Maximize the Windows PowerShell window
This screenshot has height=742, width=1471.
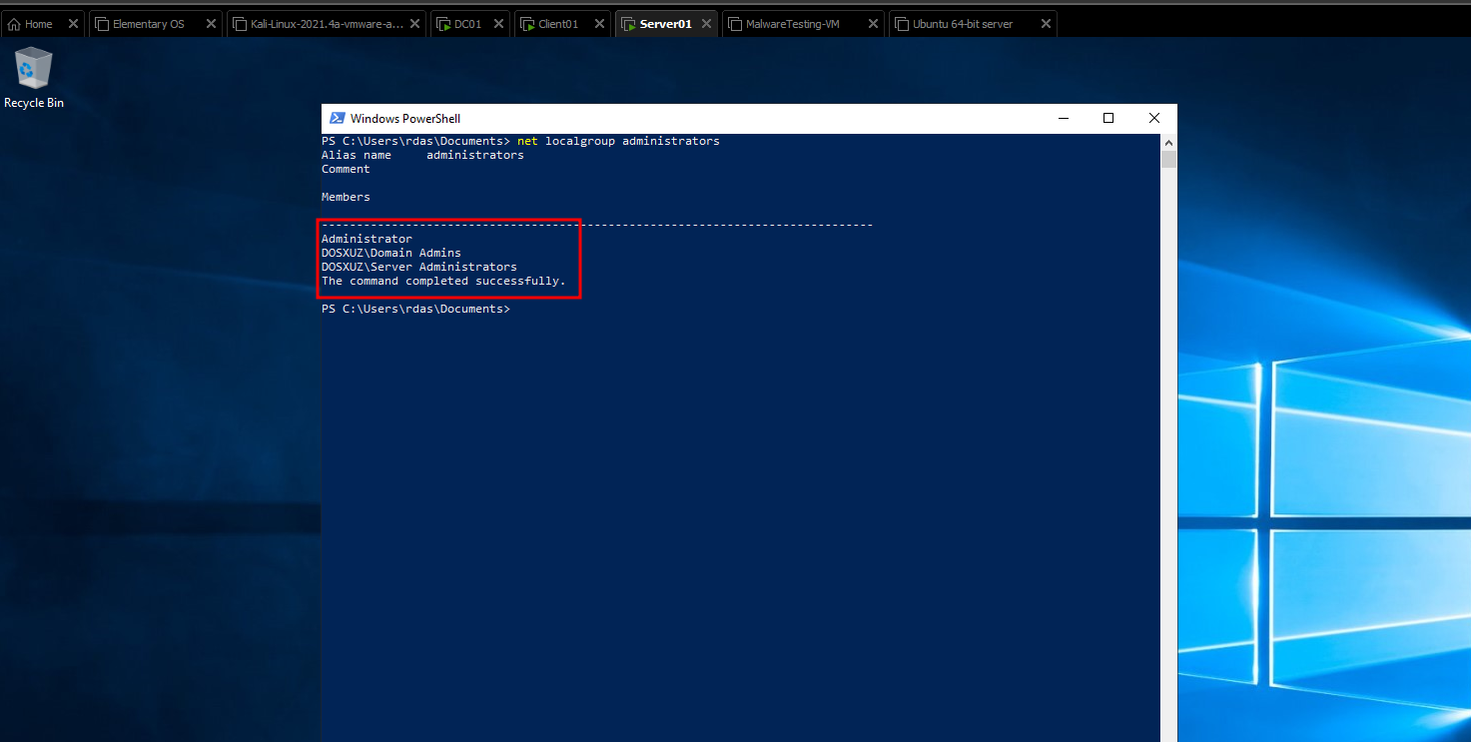point(1107,118)
